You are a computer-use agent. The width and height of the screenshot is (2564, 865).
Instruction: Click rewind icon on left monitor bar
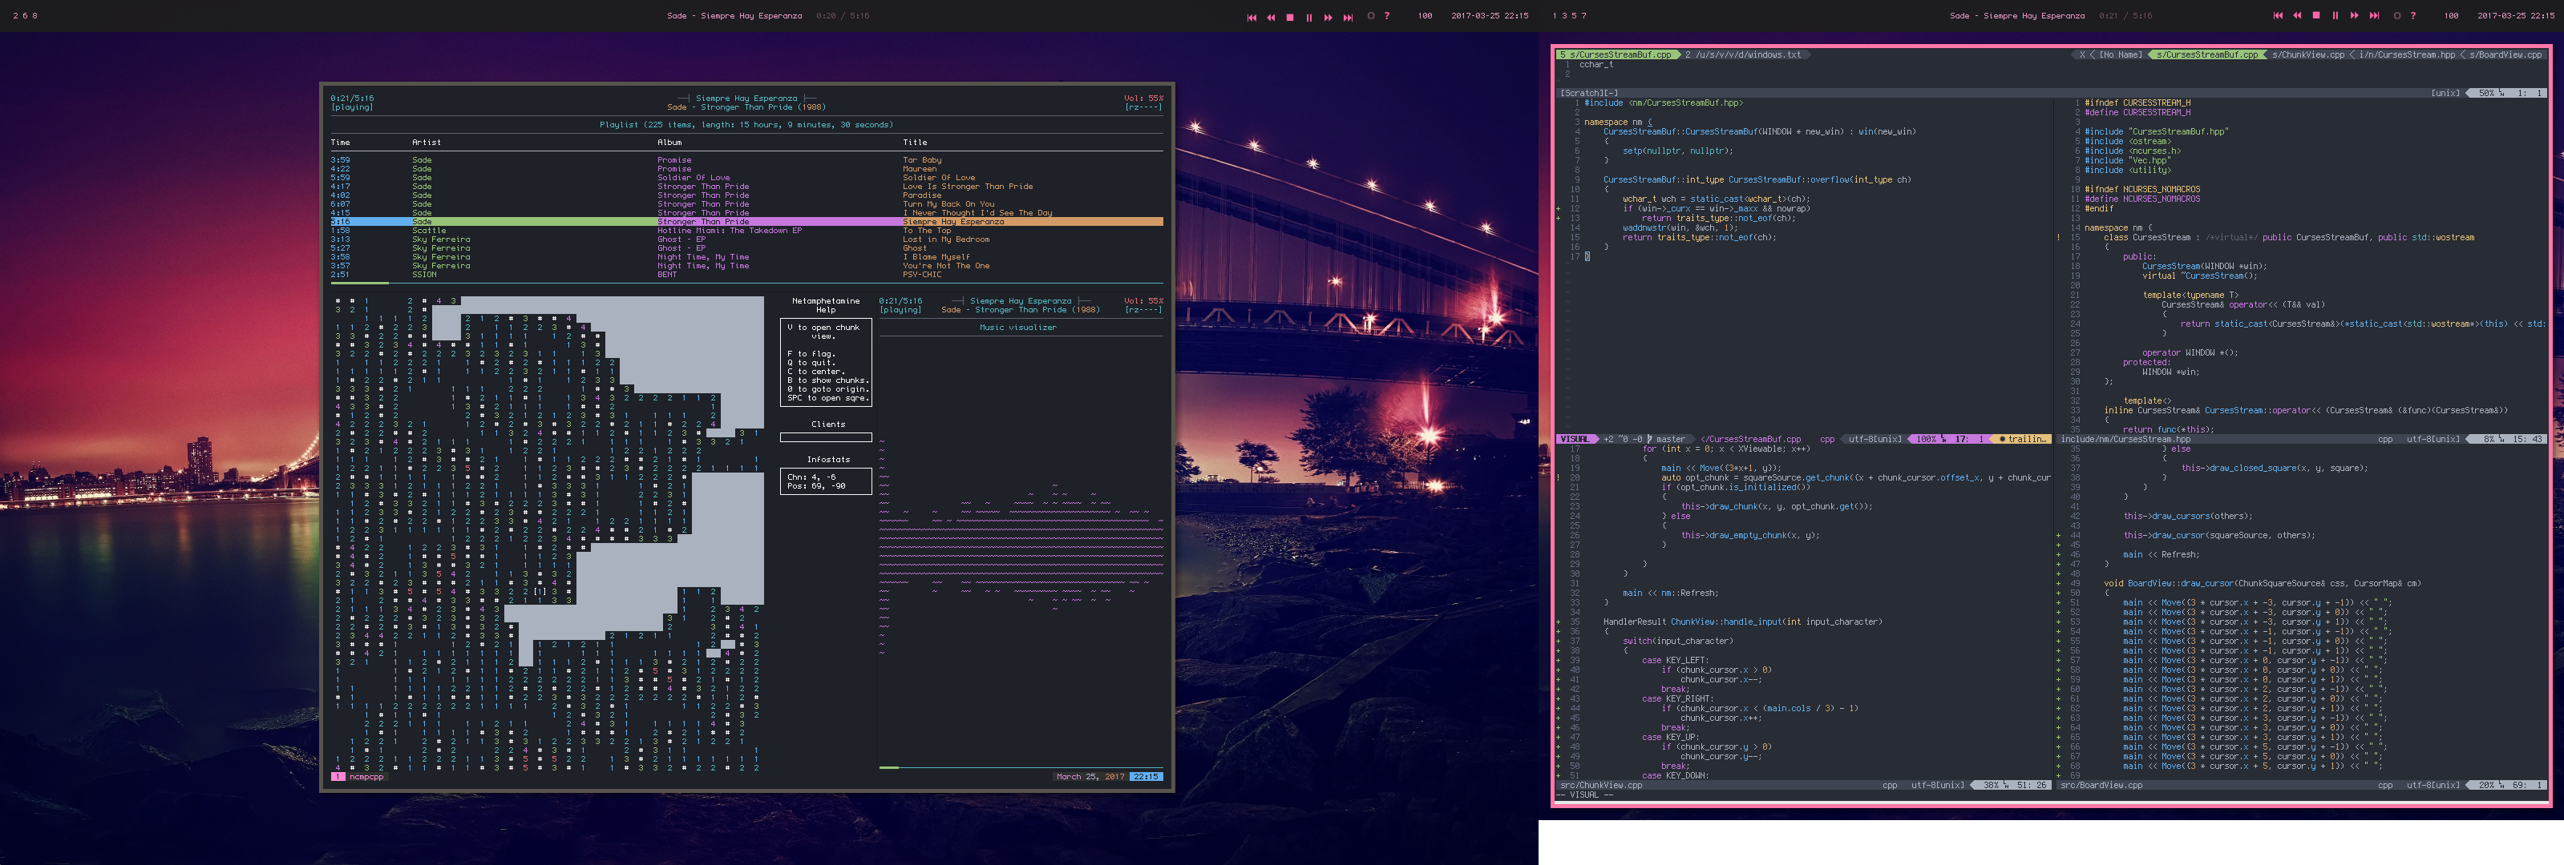(1271, 17)
